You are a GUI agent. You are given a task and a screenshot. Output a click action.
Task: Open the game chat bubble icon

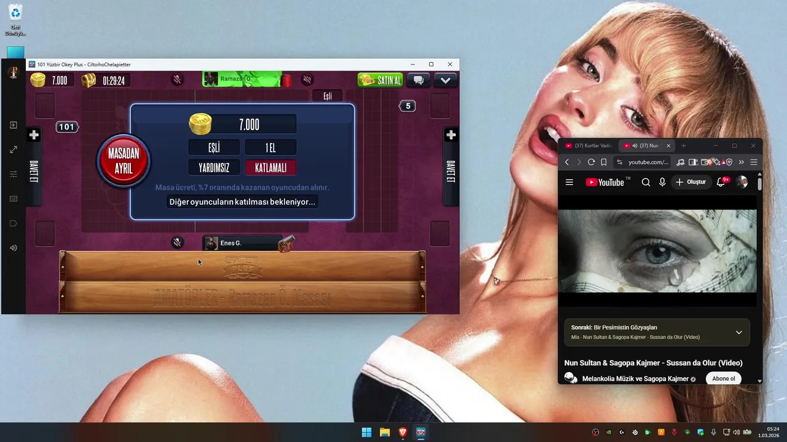(x=419, y=80)
